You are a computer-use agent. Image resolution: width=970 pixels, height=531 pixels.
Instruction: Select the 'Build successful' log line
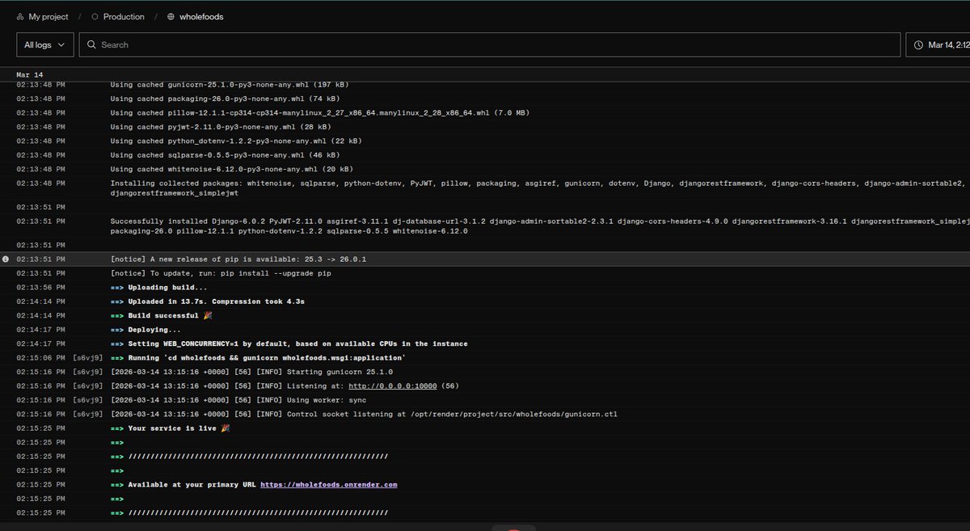coord(161,316)
